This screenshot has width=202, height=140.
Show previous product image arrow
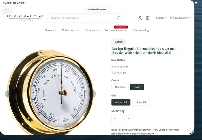[x=8, y=94]
